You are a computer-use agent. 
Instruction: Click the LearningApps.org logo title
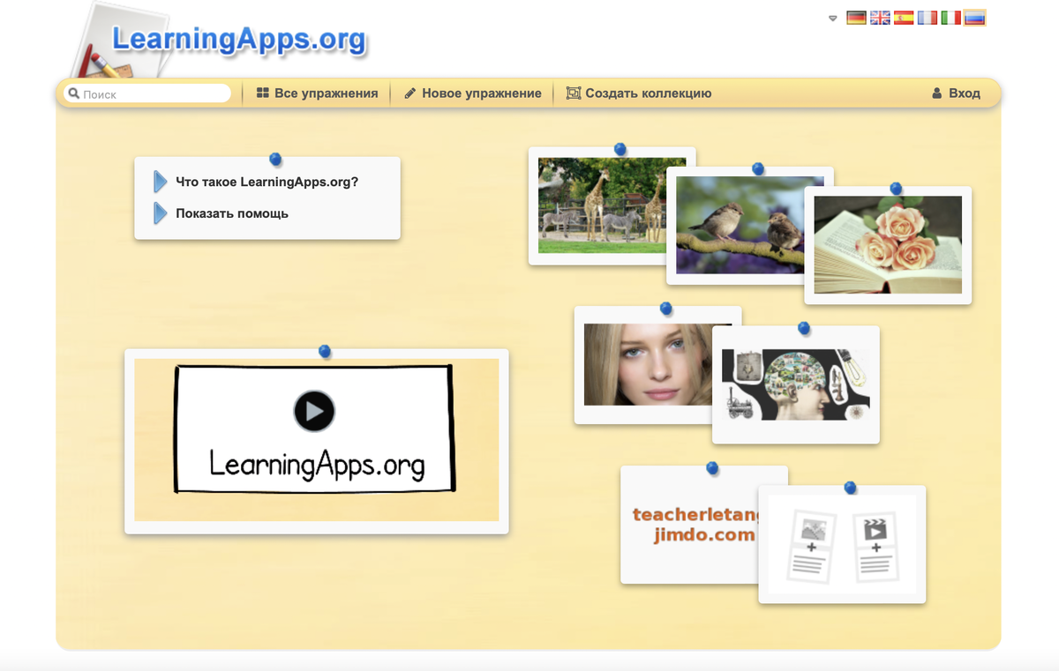238,39
